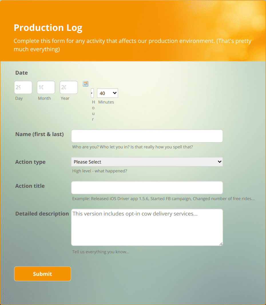This screenshot has height=305, width=266.
Task: Click the Month date field
Action: pyautogui.click(x=46, y=87)
